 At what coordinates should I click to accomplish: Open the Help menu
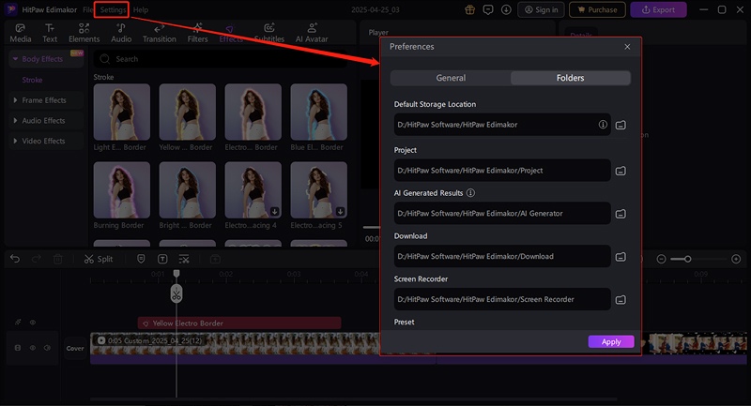point(140,9)
